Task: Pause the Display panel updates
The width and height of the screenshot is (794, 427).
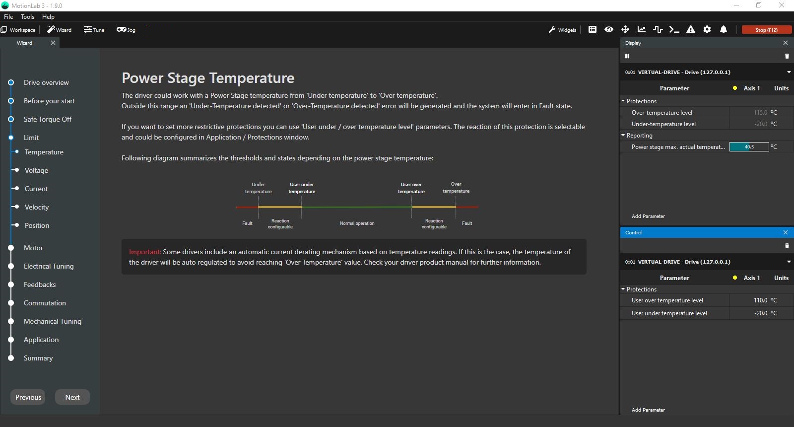Action: click(627, 56)
